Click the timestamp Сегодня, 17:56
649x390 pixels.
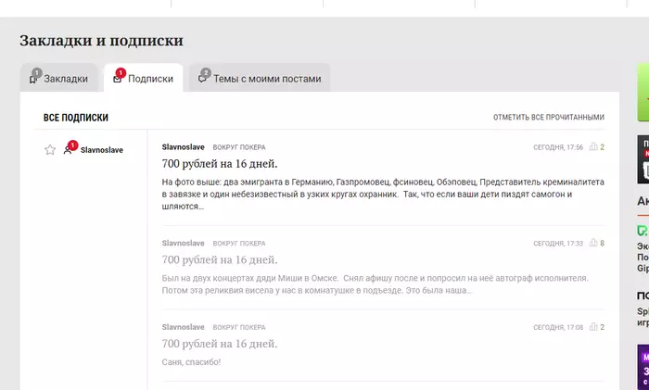[x=558, y=147]
